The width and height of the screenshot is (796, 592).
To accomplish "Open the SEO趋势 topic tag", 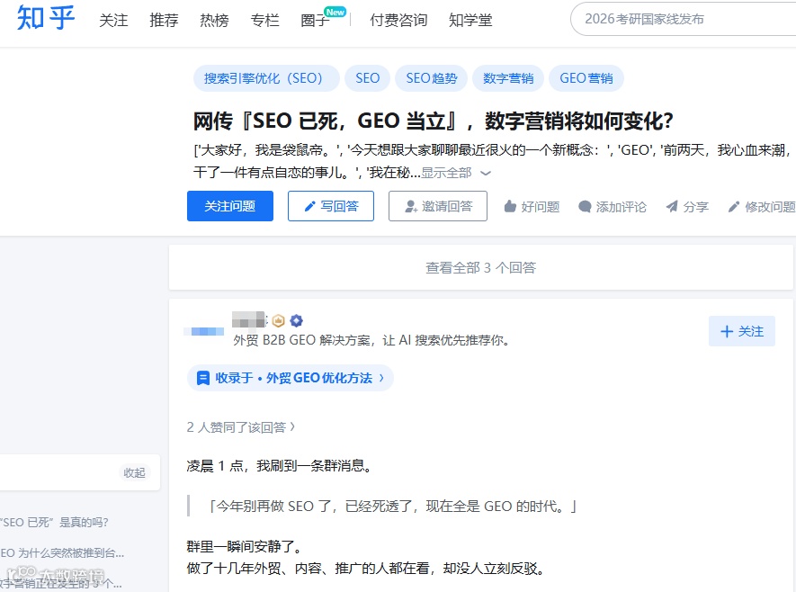I will (432, 78).
